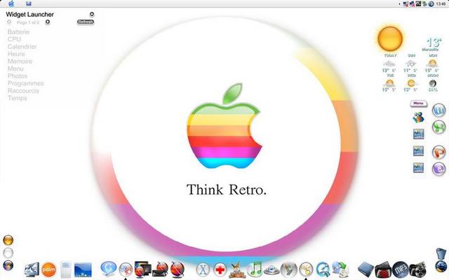Launch the purple orb icon in sidebar
449x280 pixels.
[438, 169]
